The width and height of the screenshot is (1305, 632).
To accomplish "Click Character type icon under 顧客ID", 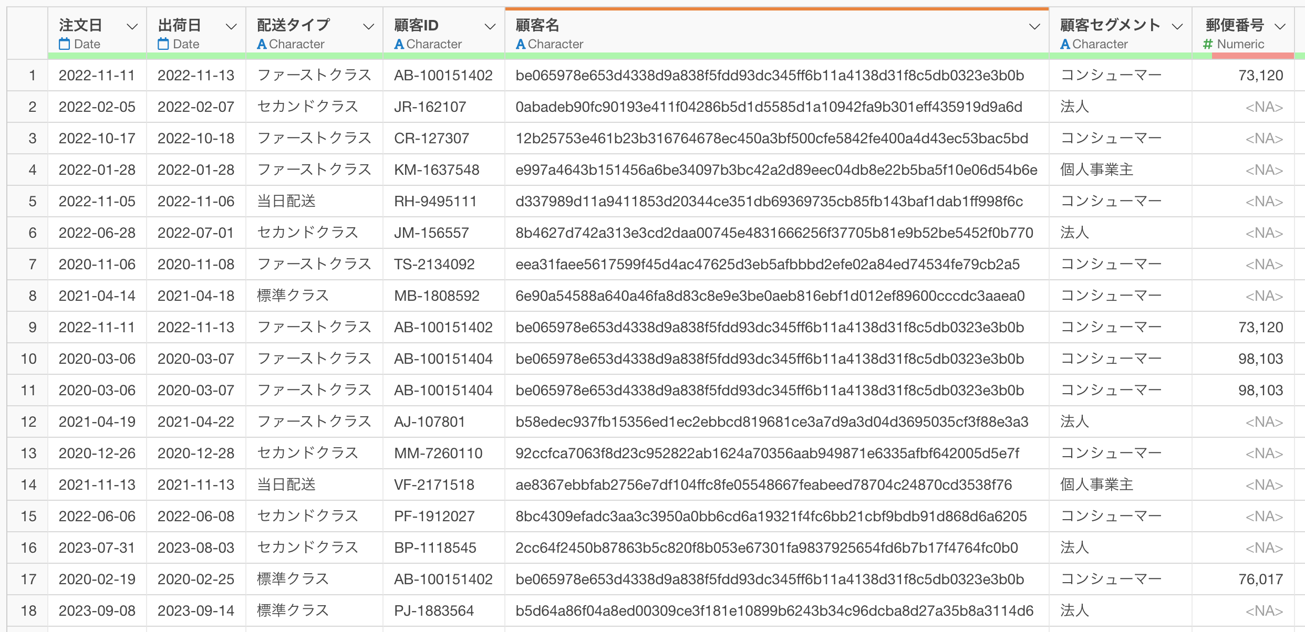I will pos(399,44).
